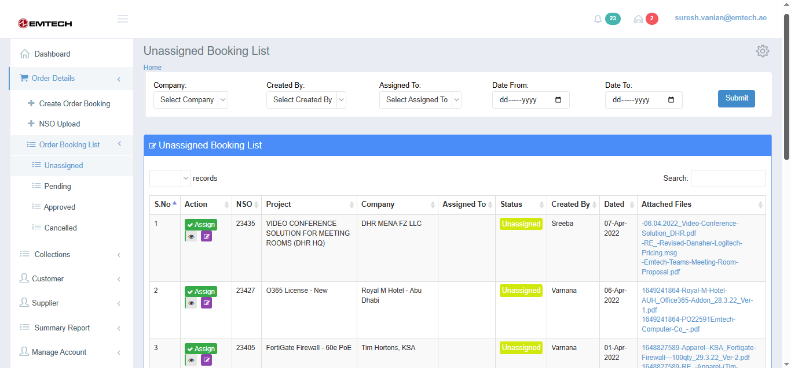Open Pending in Order Booking List

[x=57, y=186]
